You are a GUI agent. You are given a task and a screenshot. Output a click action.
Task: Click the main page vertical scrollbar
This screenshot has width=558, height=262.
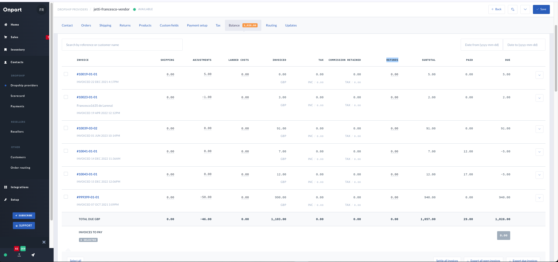click(556, 58)
